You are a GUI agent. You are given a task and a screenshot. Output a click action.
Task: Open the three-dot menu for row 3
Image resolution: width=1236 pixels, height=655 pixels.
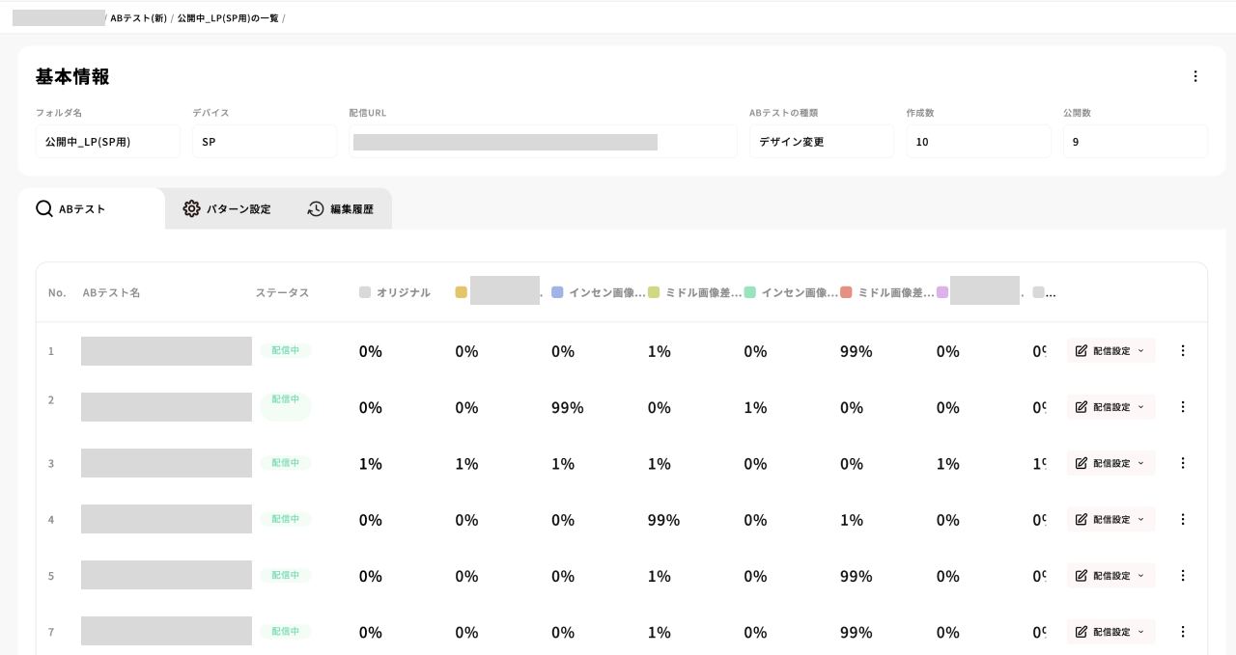coord(1183,463)
